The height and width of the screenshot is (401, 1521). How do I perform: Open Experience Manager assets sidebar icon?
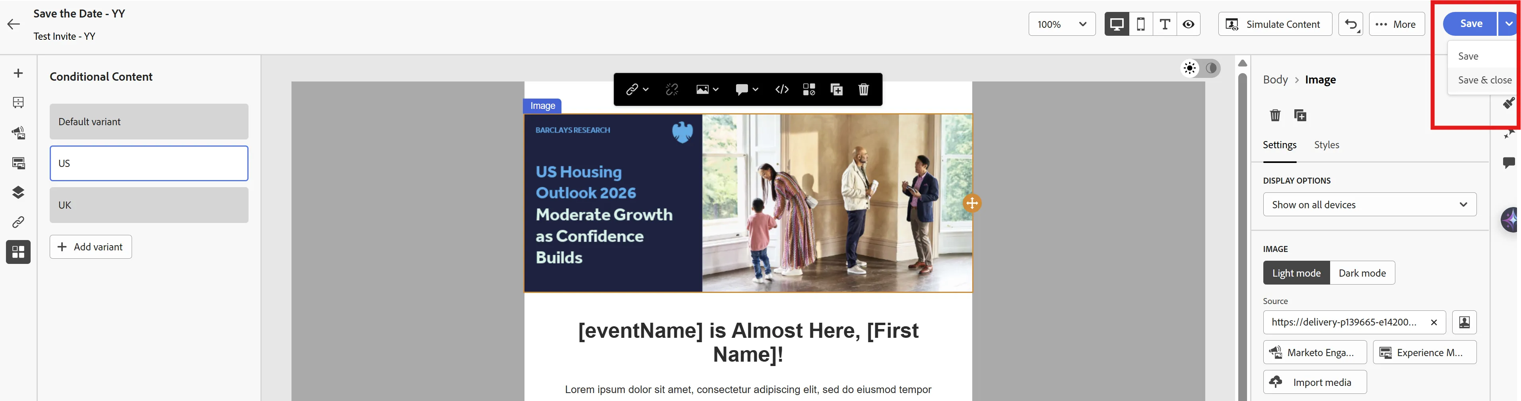click(x=18, y=163)
